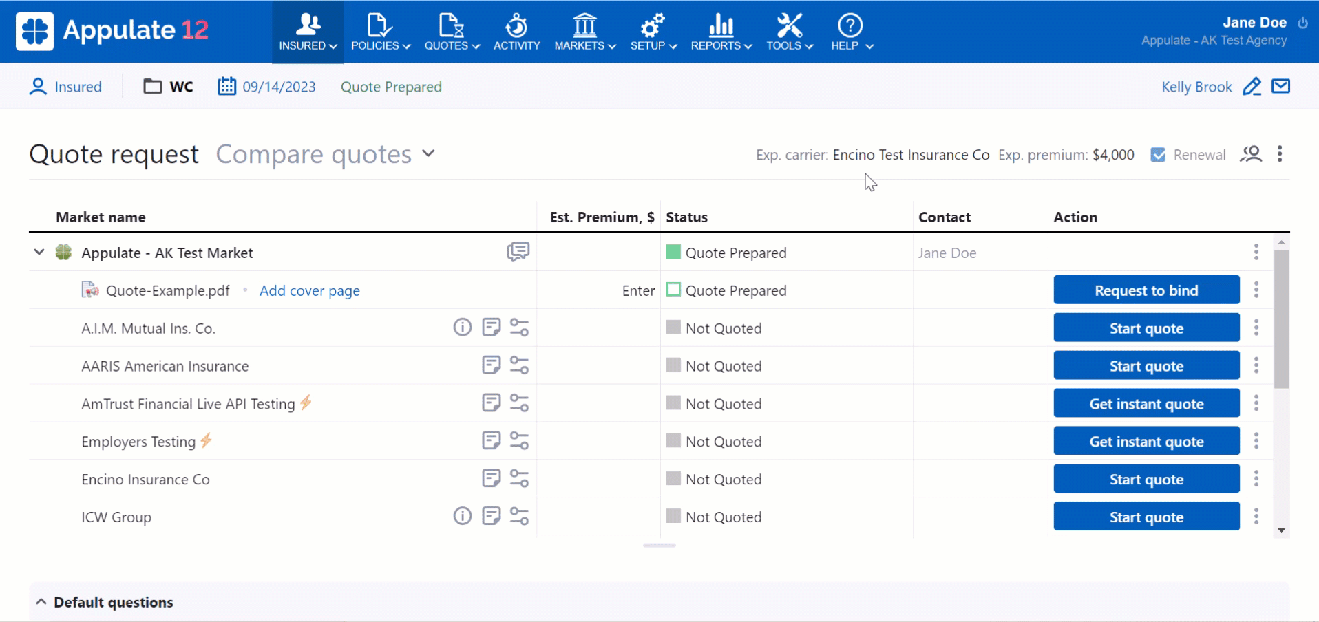The width and height of the screenshot is (1319, 622).
Task: Go to the Activity page
Action: 516,32
